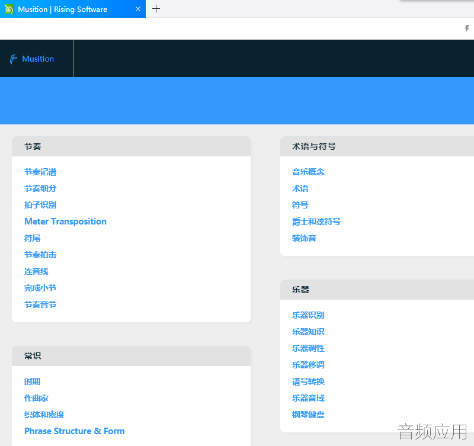Open the 节奏记谱 topic
The image size is (474, 446).
(40, 172)
